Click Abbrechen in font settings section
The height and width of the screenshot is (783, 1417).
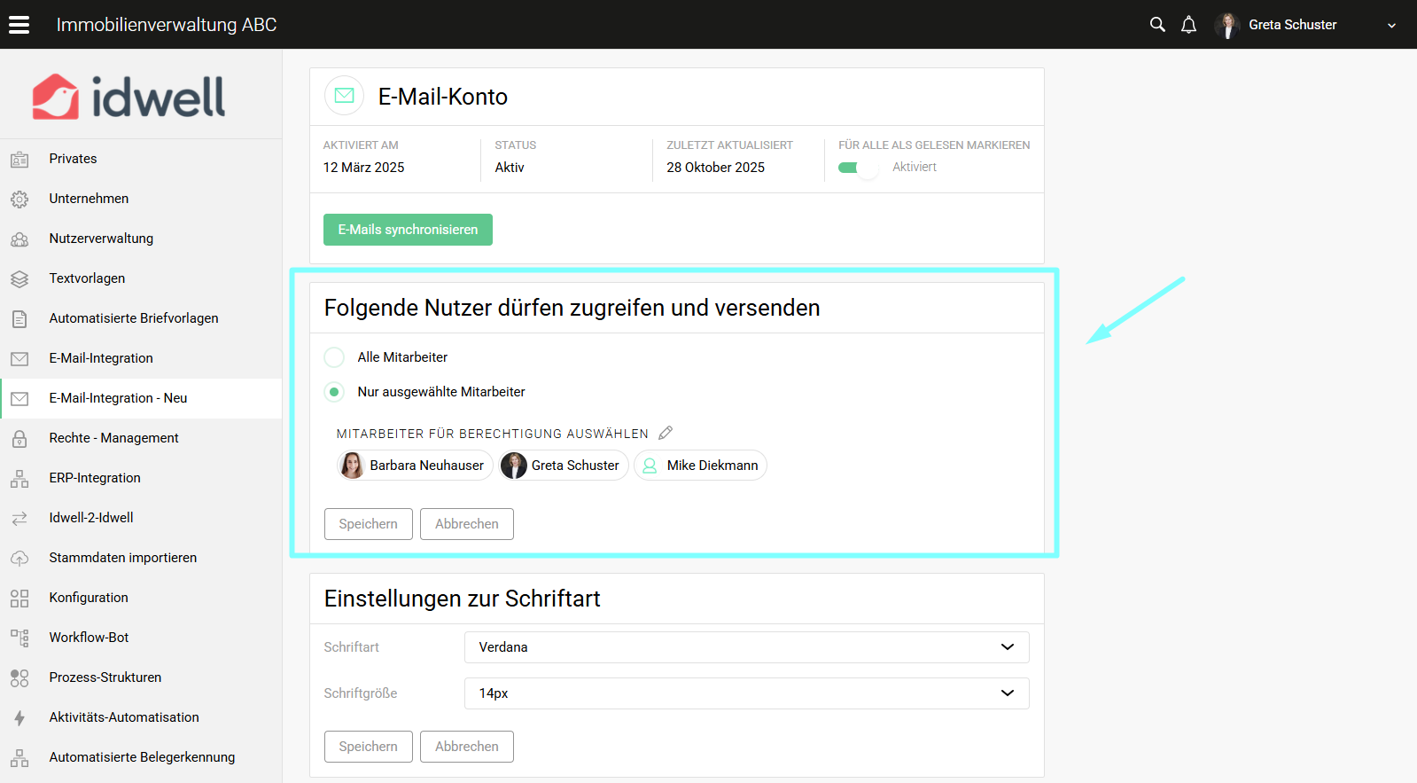(x=466, y=747)
